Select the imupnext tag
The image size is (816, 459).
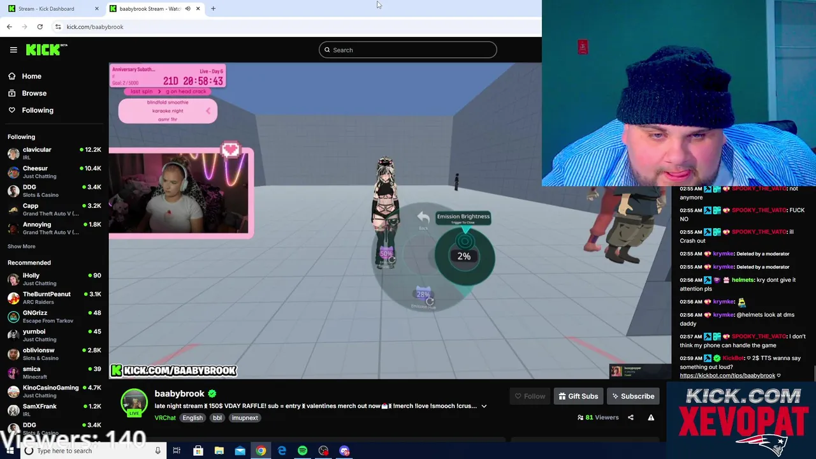(x=245, y=418)
